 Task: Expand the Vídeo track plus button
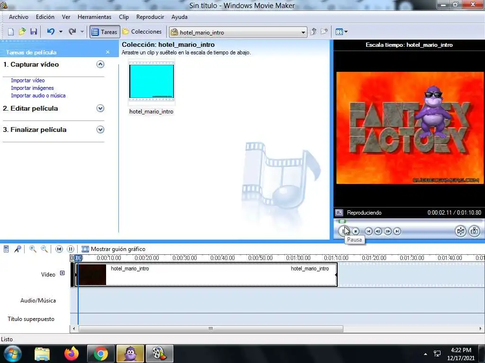coord(62,273)
